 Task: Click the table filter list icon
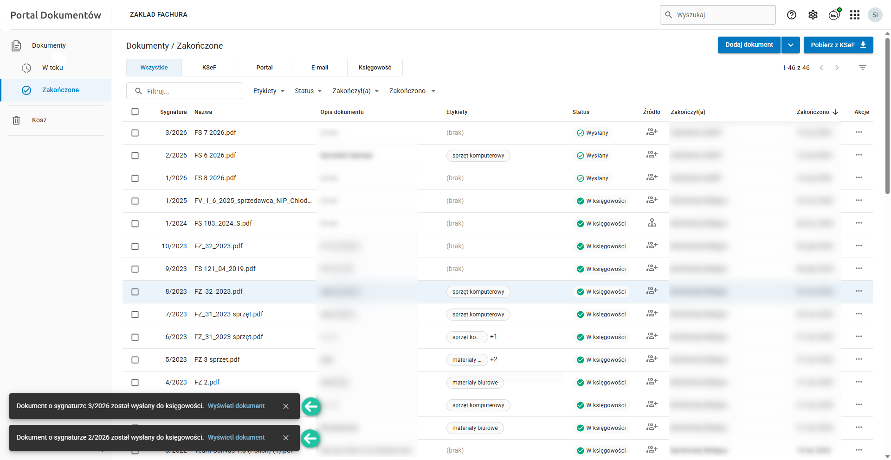(x=863, y=68)
